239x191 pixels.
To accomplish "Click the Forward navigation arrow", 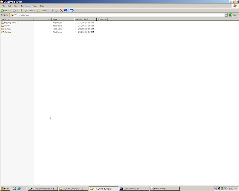I will (14, 10).
